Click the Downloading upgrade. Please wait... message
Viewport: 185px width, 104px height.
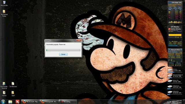tap(56, 44)
